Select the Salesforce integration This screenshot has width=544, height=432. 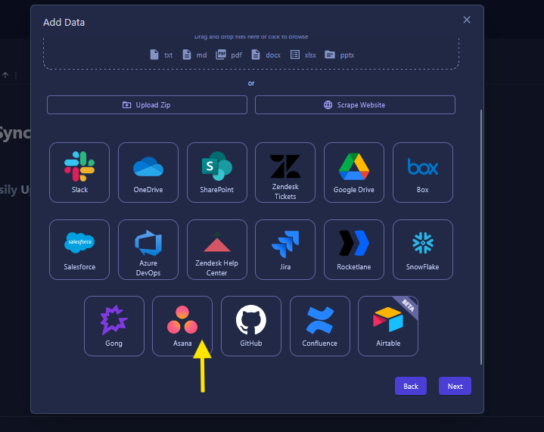[79, 250]
